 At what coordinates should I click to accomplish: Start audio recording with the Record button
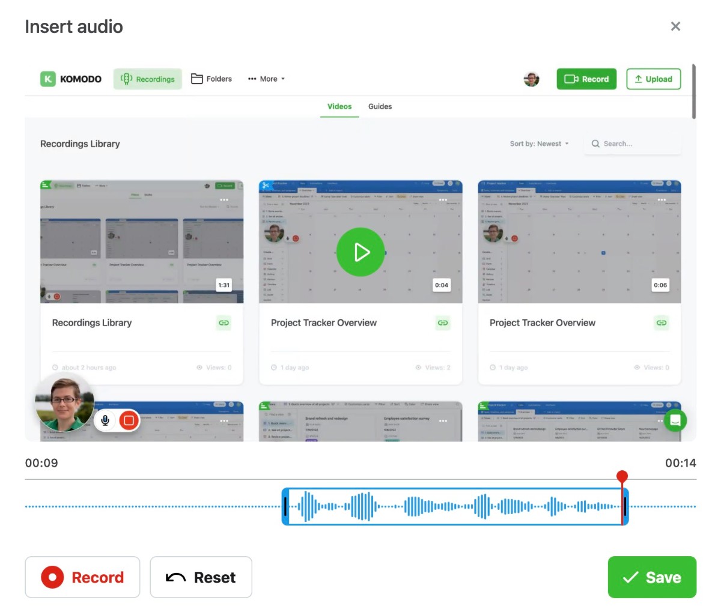[82, 577]
